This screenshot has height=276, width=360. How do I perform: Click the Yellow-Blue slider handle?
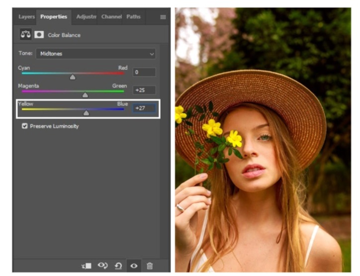pyautogui.click(x=86, y=113)
